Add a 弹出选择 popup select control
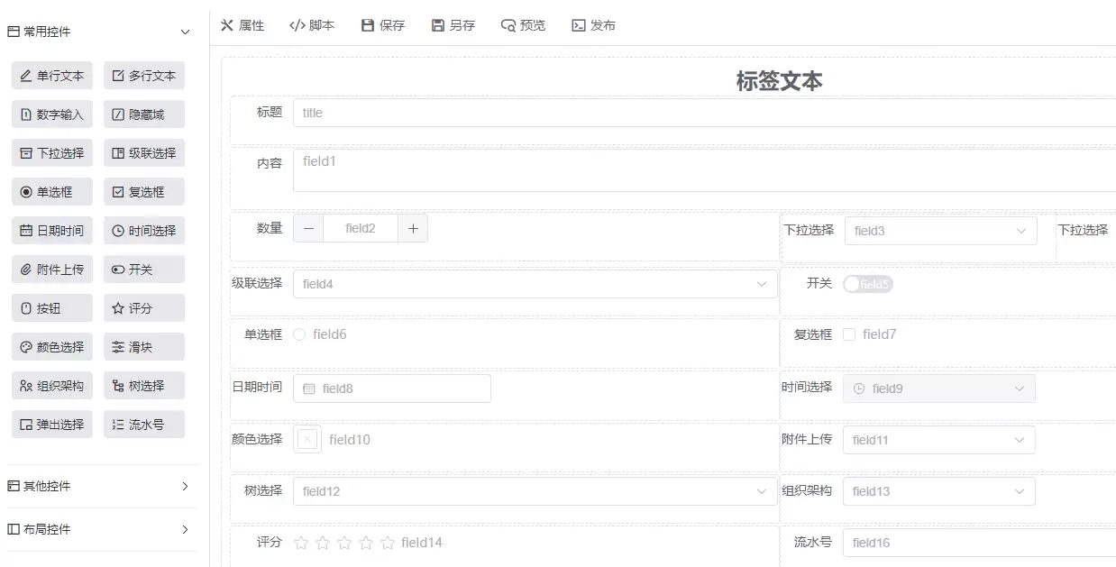1116x567 pixels. (x=52, y=425)
